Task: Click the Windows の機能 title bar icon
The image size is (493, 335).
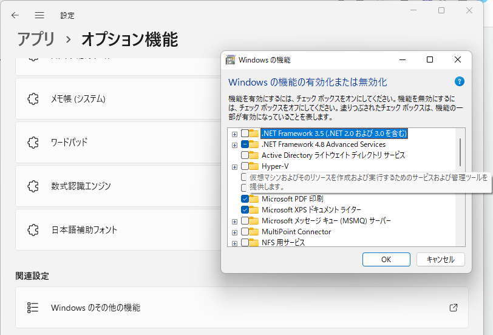Action: 231,59
